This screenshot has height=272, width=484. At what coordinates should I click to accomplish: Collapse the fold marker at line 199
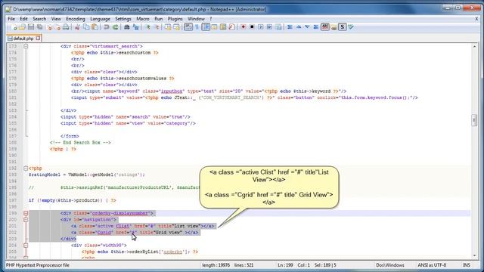(x=26, y=213)
